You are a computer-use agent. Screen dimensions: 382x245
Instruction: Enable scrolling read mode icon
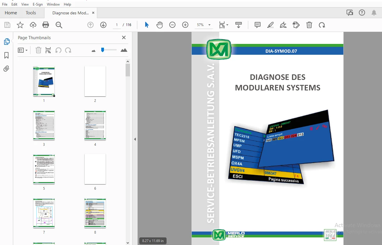239,25
